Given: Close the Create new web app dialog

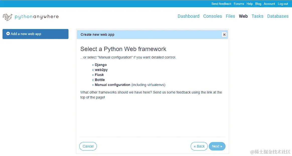Looking at the screenshot, I should tap(224, 35).
